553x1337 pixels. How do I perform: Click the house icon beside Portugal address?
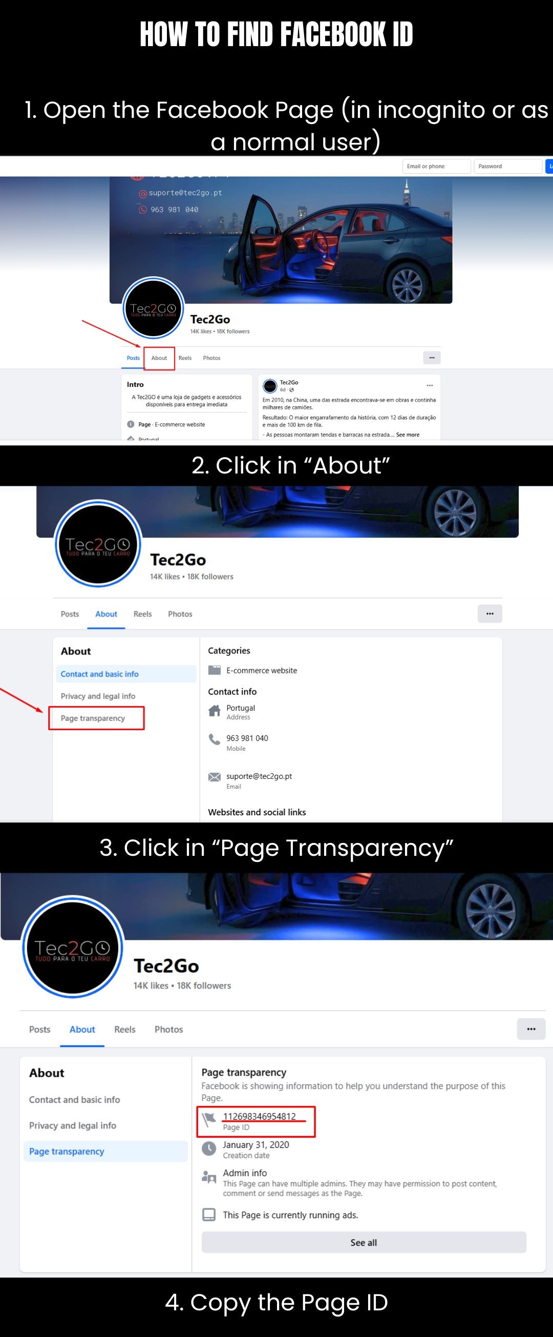point(214,711)
